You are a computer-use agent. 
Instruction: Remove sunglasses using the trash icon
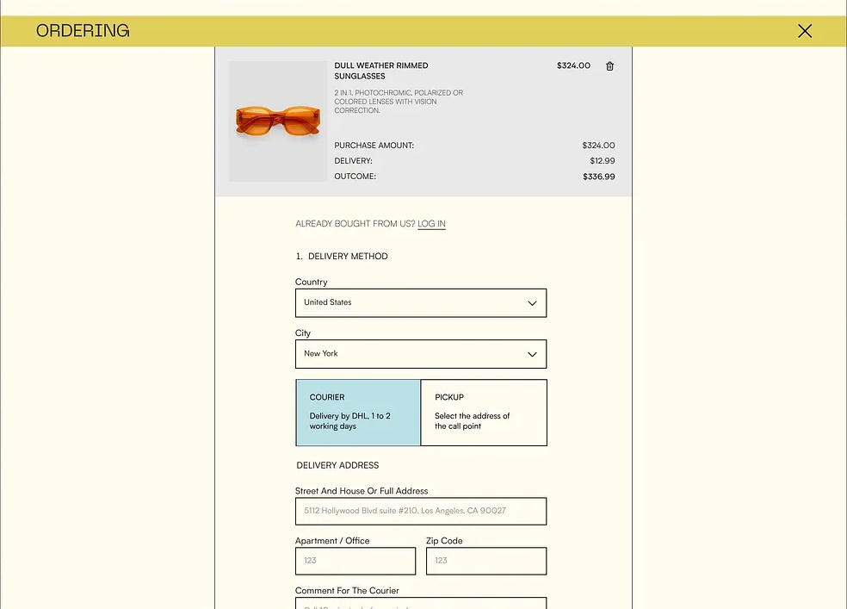609,66
